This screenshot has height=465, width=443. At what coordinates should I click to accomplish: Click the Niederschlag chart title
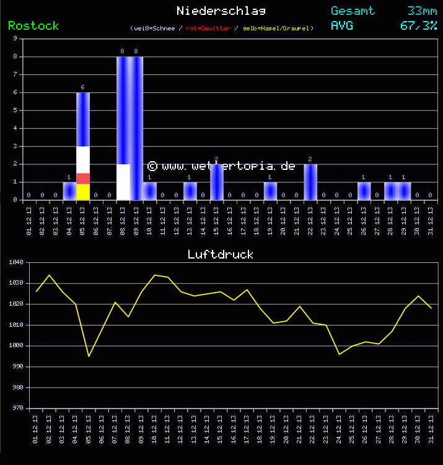[x=221, y=11]
